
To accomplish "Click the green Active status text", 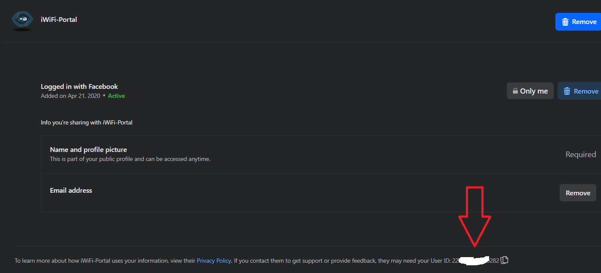I will point(116,96).
